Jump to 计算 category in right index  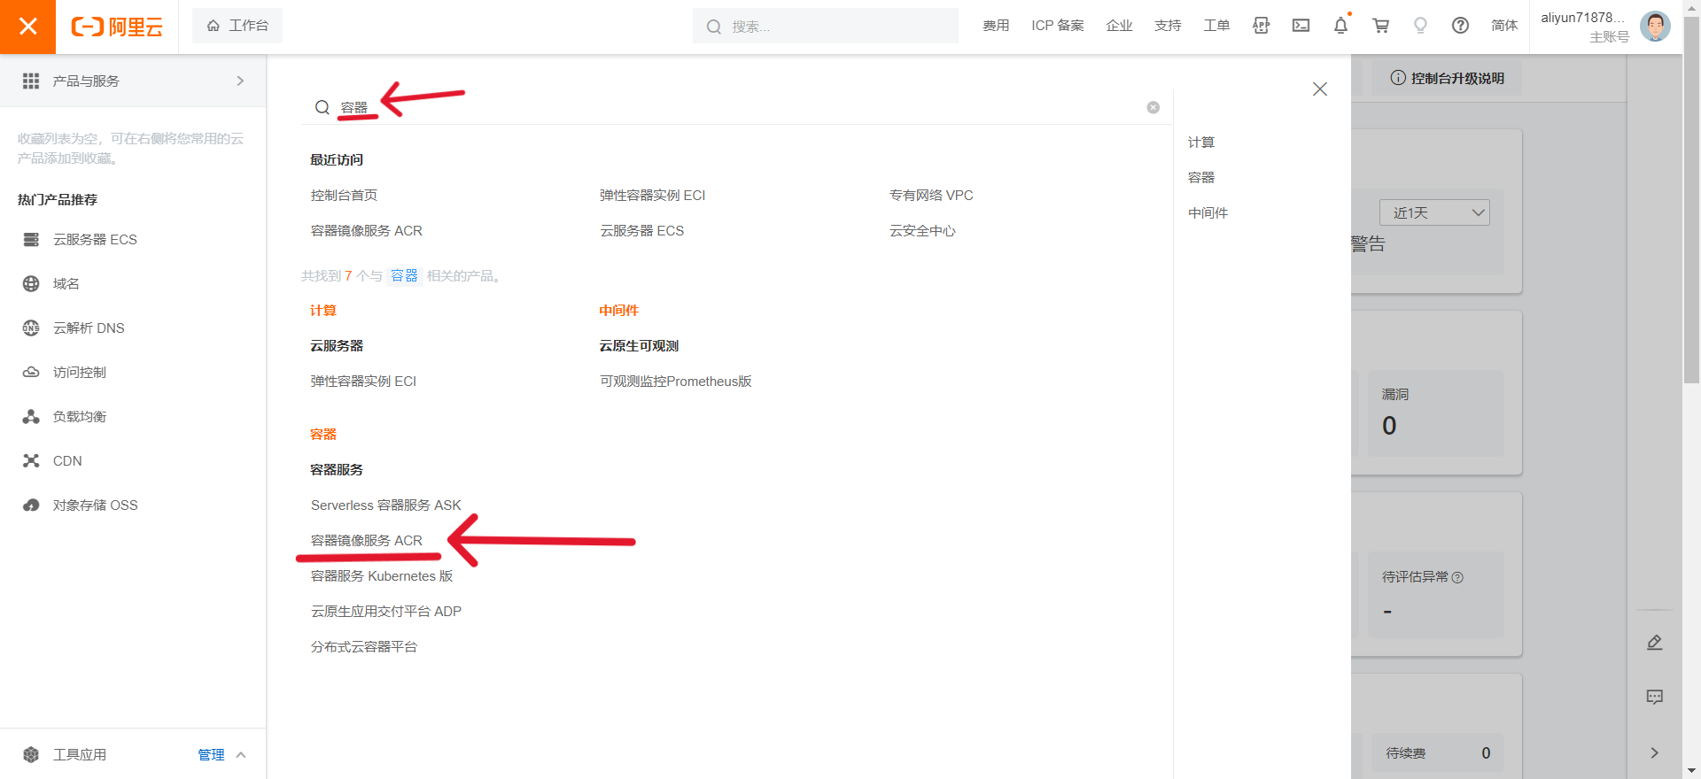click(x=1201, y=143)
